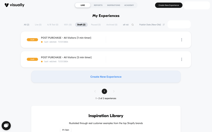
Task: Switch to the Reports tab
Action: pos(98,5)
